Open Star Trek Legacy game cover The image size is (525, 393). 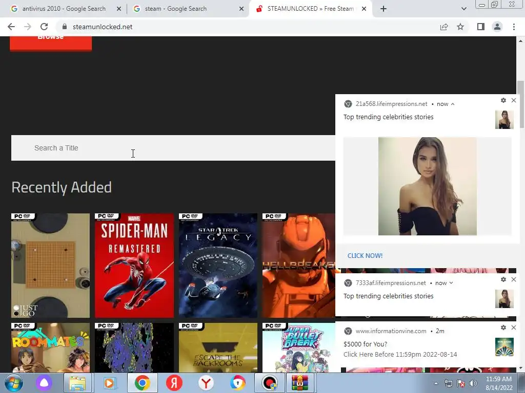point(218,266)
